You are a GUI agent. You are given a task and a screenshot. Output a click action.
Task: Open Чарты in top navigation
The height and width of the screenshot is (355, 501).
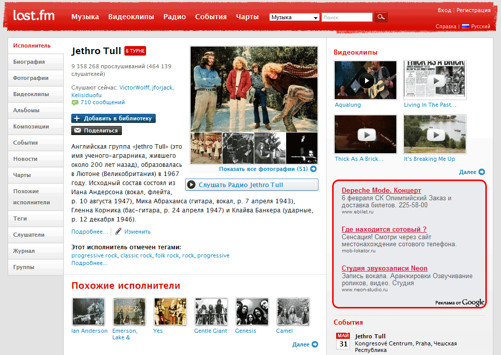(247, 17)
